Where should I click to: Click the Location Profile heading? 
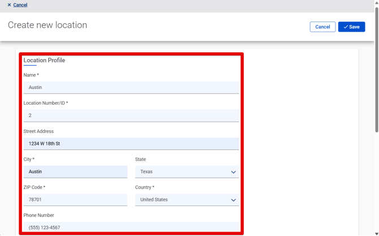click(44, 60)
